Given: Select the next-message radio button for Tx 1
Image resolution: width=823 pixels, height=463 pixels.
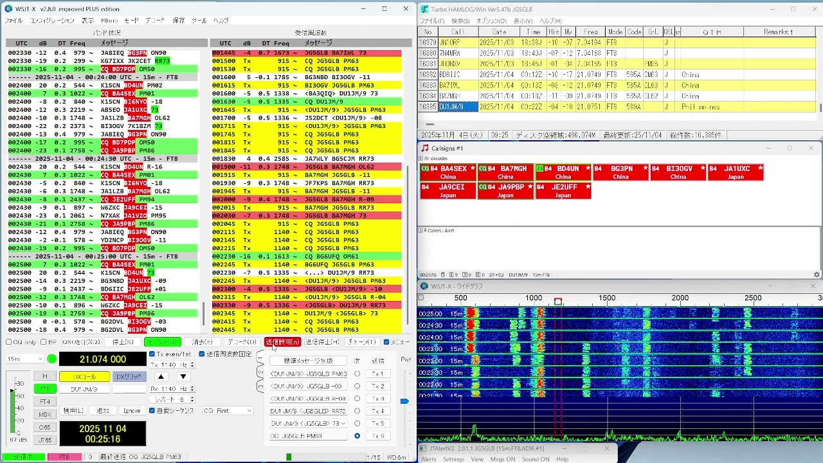Looking at the screenshot, I should tap(357, 374).
